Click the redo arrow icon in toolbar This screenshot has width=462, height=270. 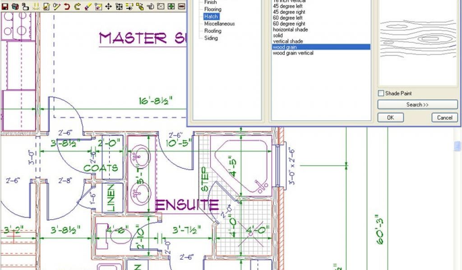tap(77, 7)
